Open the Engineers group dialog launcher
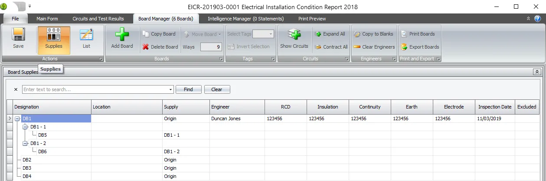The width and height of the screenshot is (546, 181). point(394,59)
